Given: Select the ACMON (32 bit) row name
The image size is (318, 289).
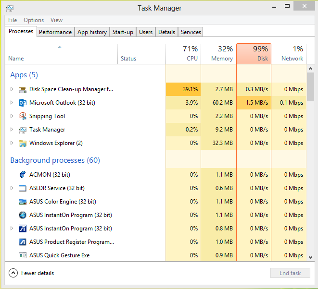Looking at the screenshot, I should pos(50,175).
